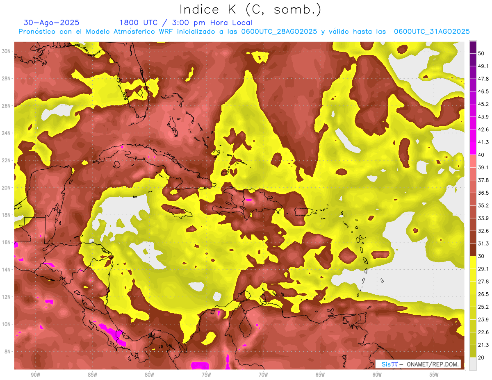Click the "40" colorbar label
The height and width of the screenshot is (380, 492).
(481, 155)
